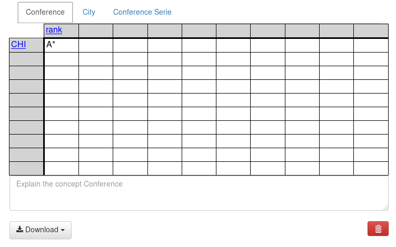
Task: Select the empty row header below CHI
Action: (26, 59)
